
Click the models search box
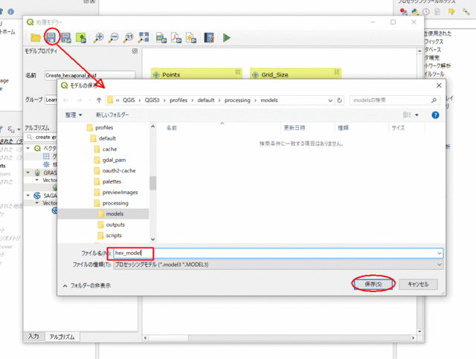click(395, 100)
